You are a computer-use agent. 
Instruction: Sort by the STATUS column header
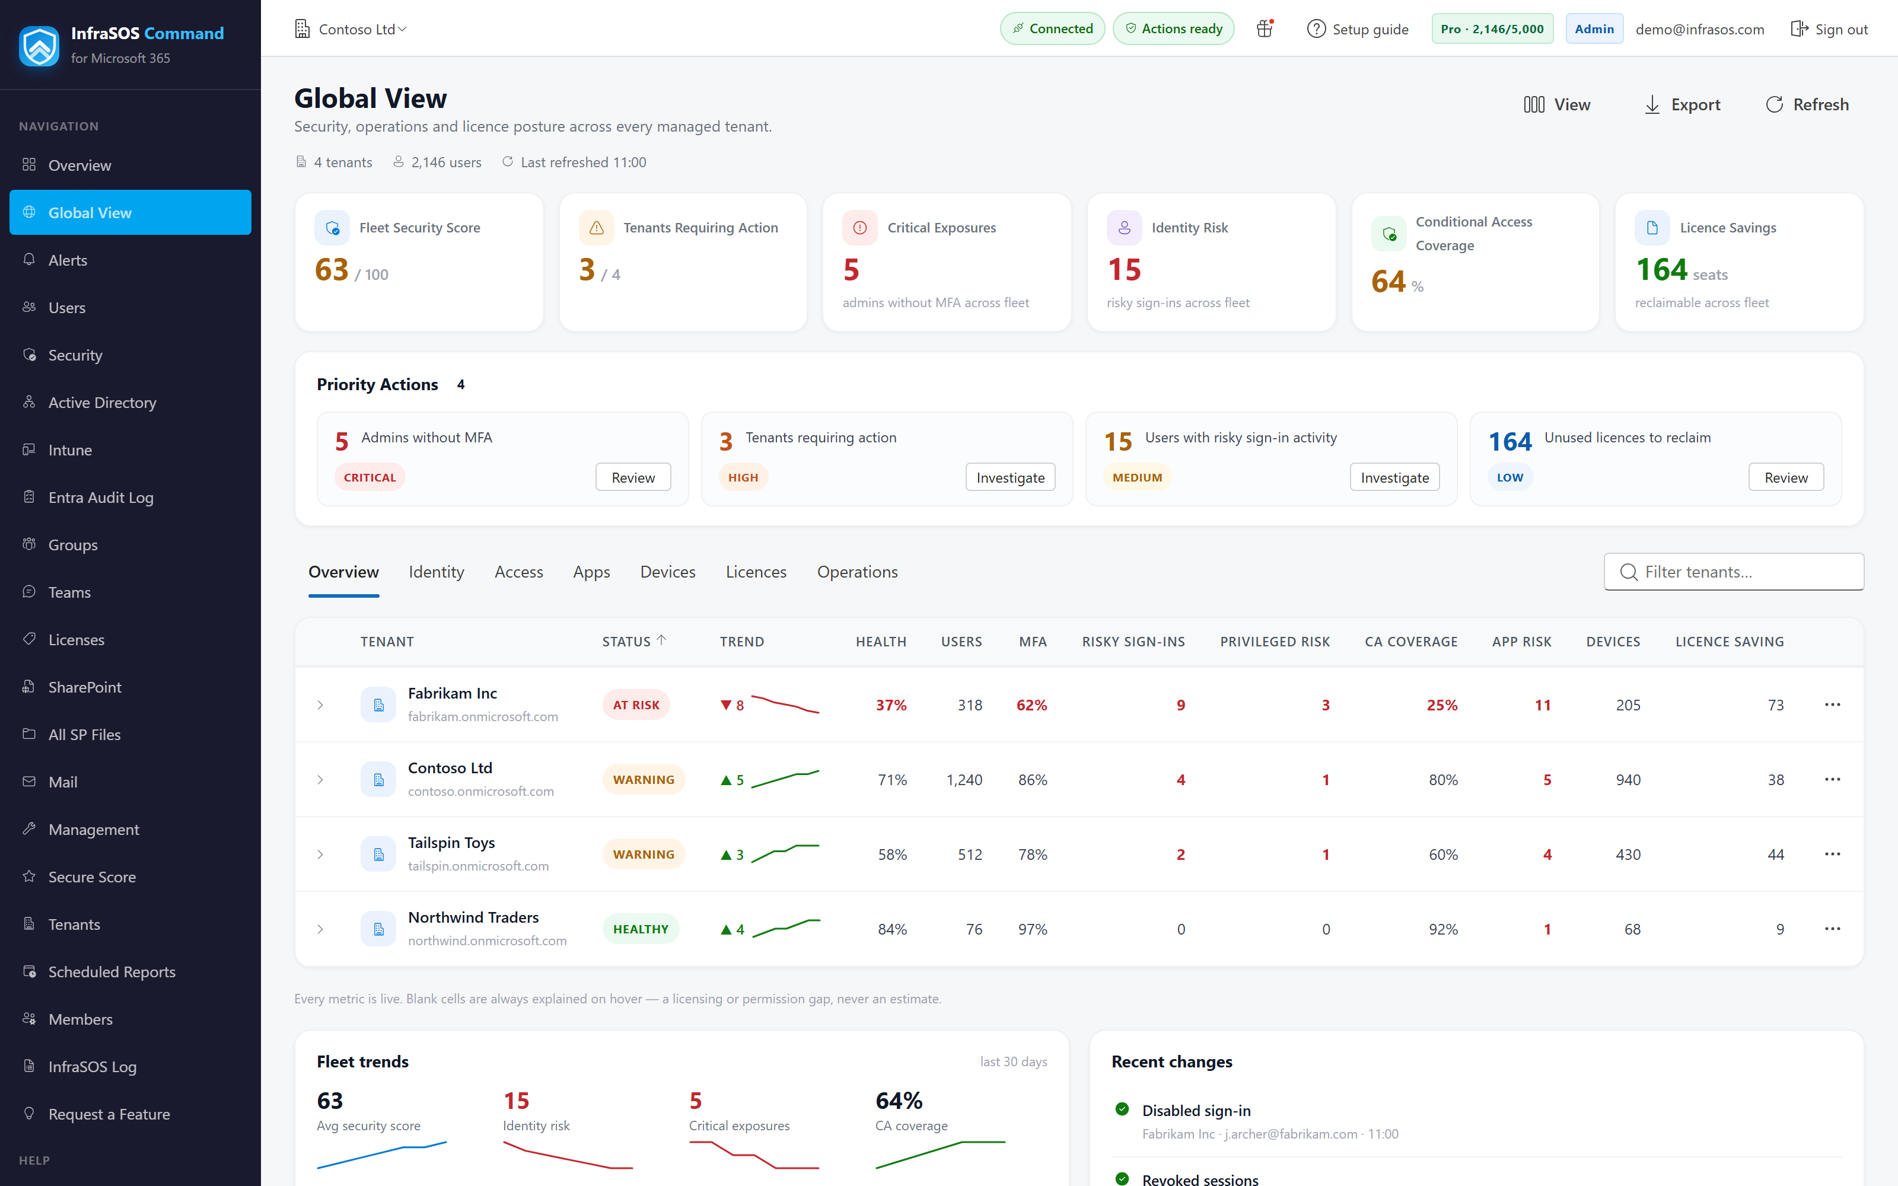click(633, 641)
